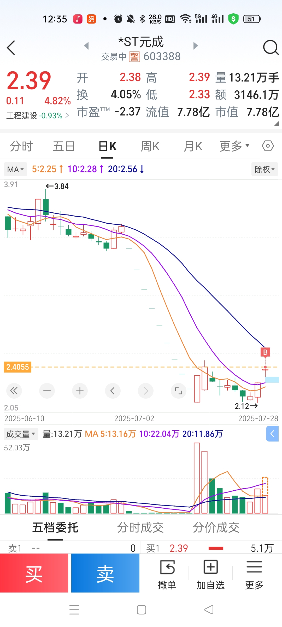Go back with the top-left arrow
Image resolution: width=282 pixels, height=627 pixels.
tap(11, 48)
